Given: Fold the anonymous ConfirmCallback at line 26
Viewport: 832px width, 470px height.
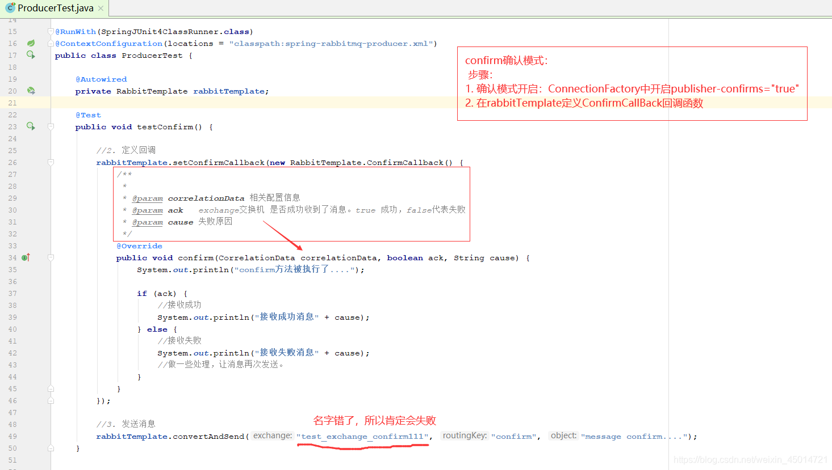Looking at the screenshot, I should coord(51,163).
